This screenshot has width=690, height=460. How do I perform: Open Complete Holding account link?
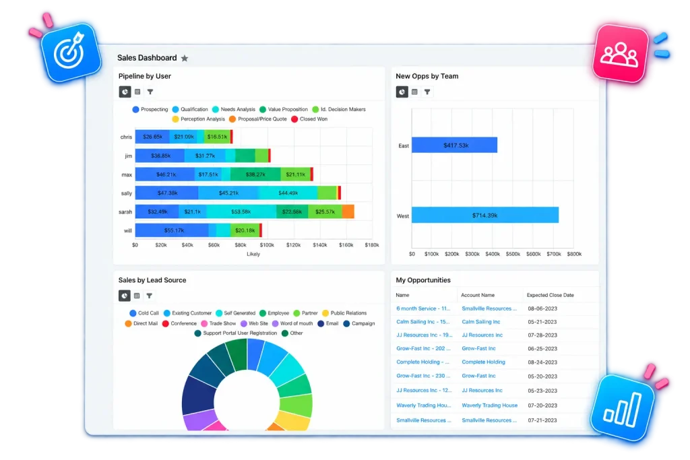(x=484, y=362)
